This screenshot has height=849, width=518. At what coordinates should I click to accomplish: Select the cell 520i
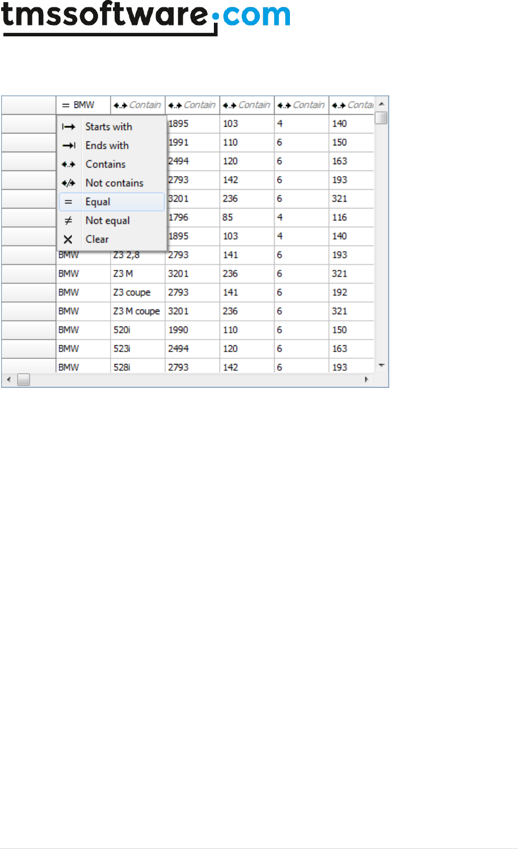click(138, 330)
